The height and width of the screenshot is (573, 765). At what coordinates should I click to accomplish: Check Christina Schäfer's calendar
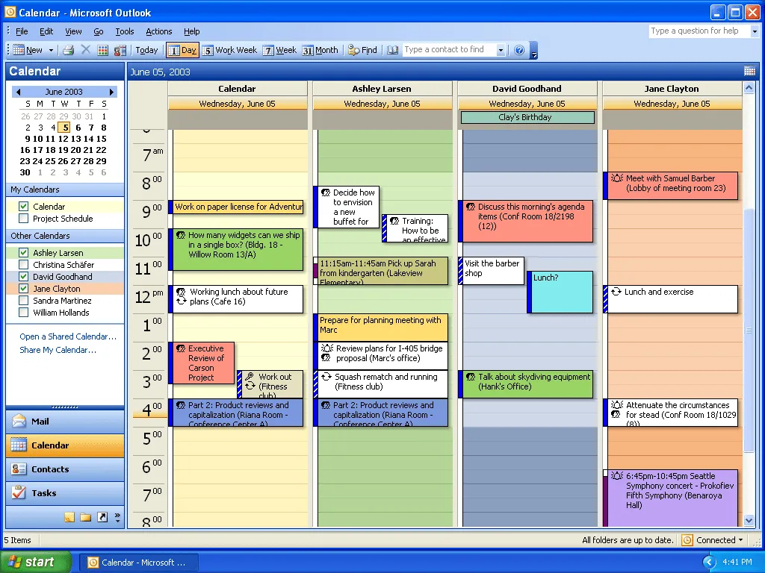[23, 265]
